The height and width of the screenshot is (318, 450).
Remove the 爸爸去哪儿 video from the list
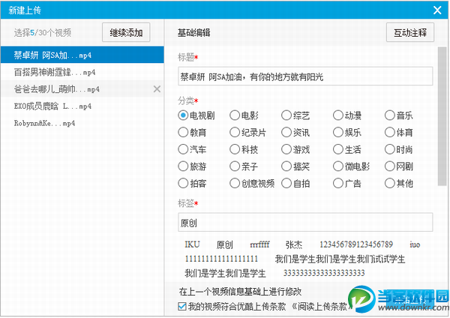coord(157,89)
